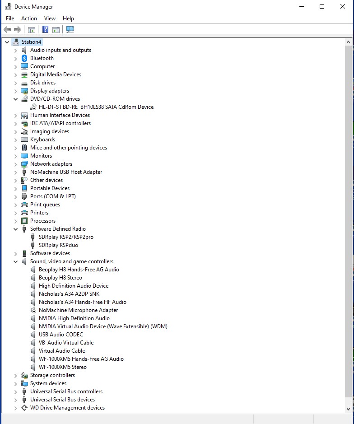The image size is (354, 424).
Task: Select the NoMachine USB Host Adapter label
Action: tap(66, 172)
